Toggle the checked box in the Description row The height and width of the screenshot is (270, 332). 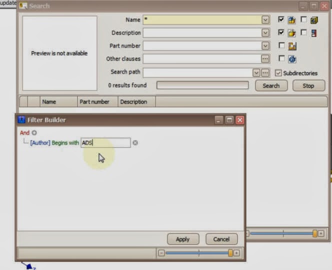coord(281,32)
